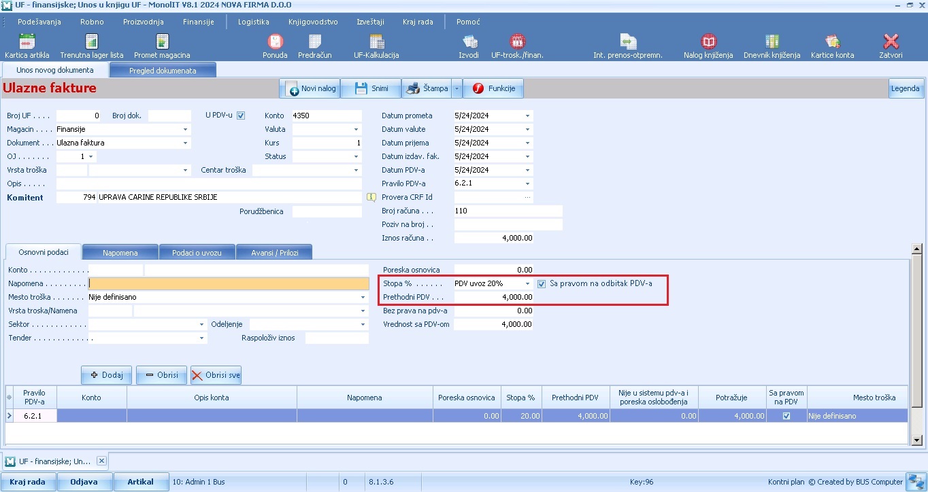Click the Broj računa field
This screenshot has height=492, width=928.
pos(508,211)
